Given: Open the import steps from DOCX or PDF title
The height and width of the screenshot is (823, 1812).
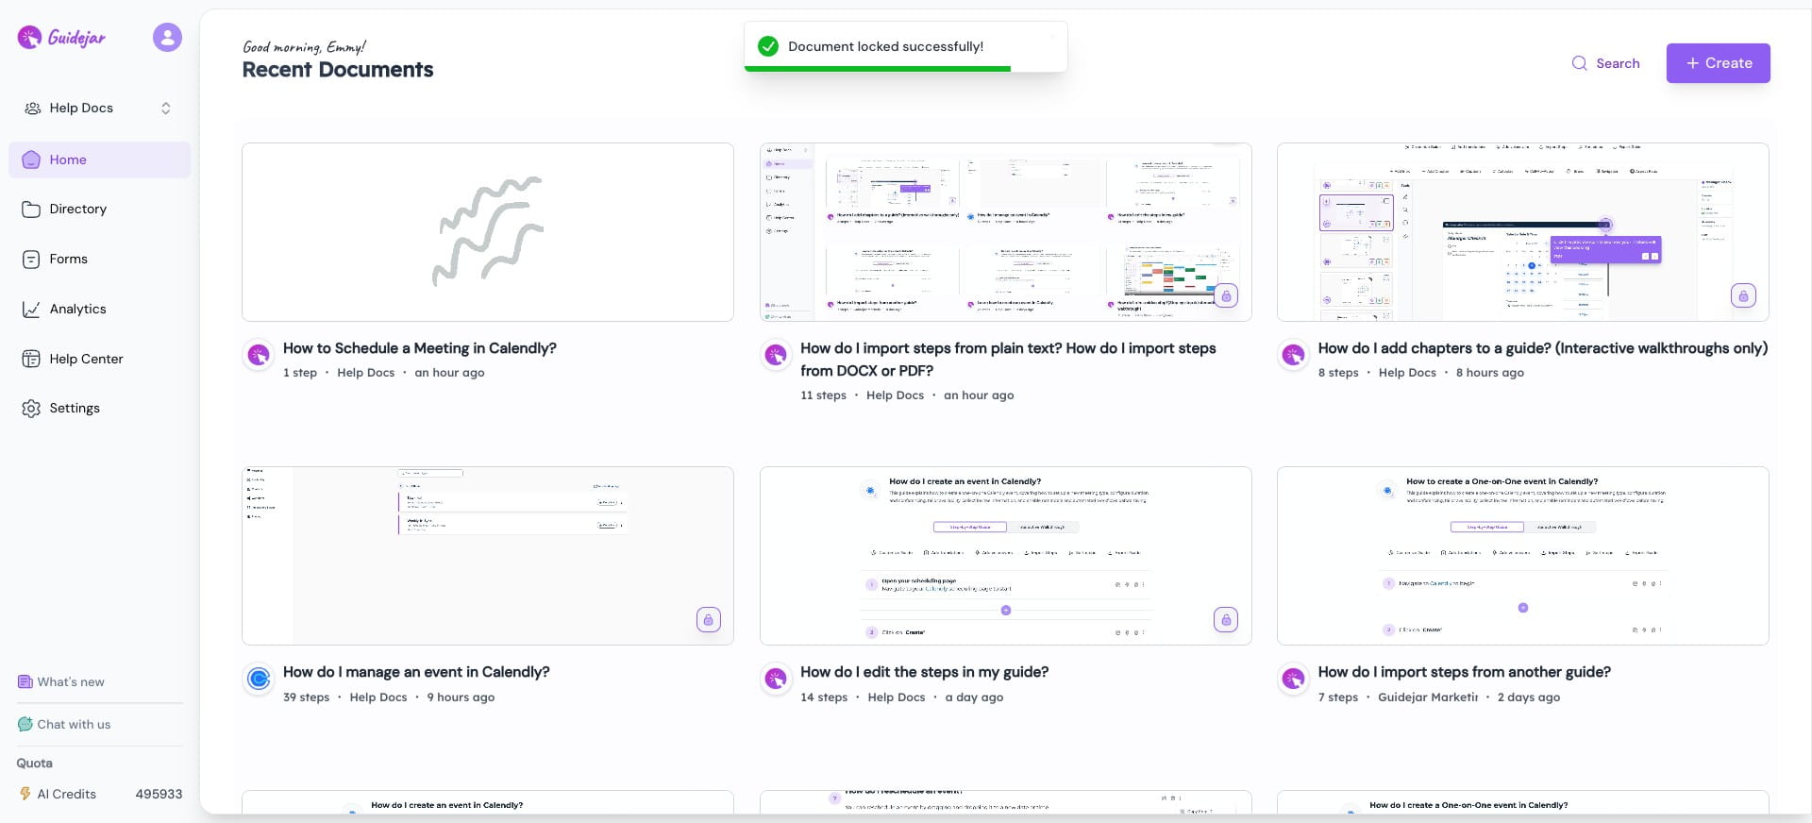Looking at the screenshot, I should (x=1008, y=360).
